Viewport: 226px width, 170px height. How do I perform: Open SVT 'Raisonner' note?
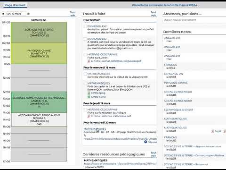(x=194, y=166)
